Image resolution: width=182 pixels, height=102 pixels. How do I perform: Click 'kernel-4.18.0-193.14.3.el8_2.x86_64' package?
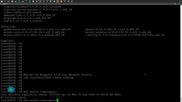click(112, 29)
